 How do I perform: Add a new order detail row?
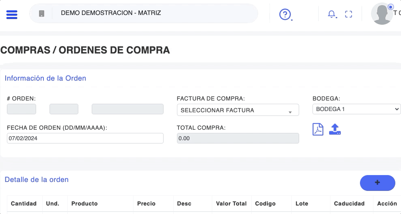377,183
